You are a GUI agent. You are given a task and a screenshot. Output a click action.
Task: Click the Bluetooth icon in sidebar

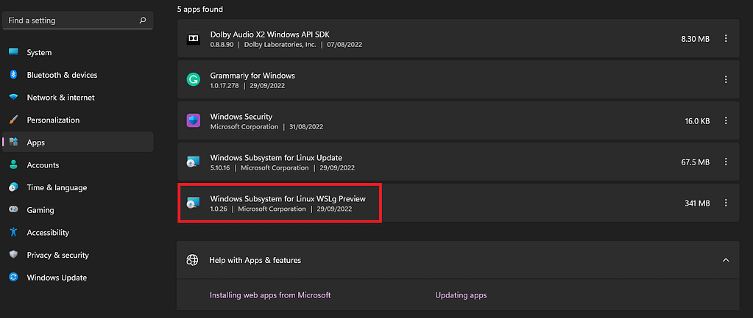click(x=13, y=75)
